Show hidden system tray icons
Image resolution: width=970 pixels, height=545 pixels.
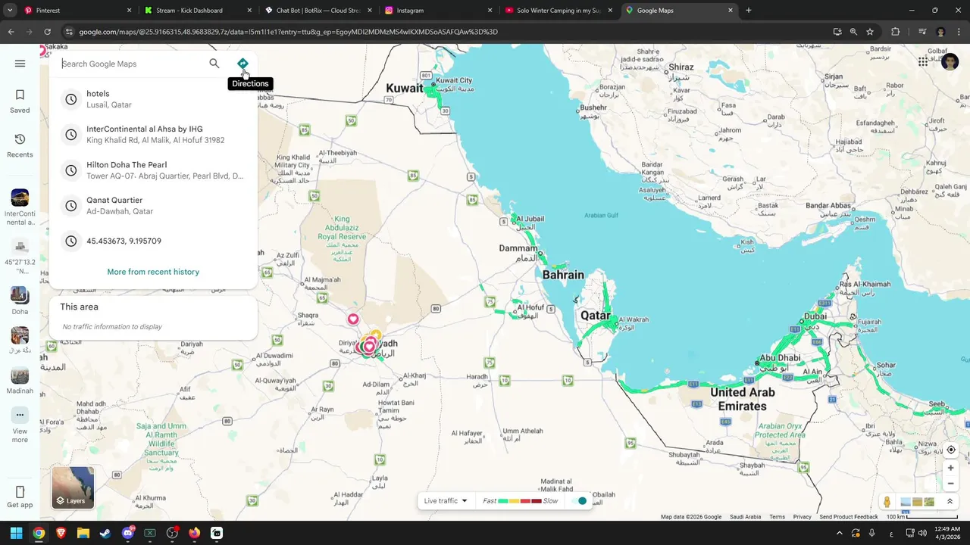(839, 533)
